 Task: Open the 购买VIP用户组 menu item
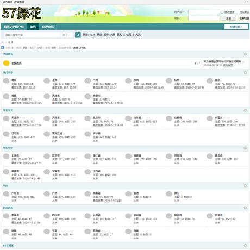tap(14, 27)
